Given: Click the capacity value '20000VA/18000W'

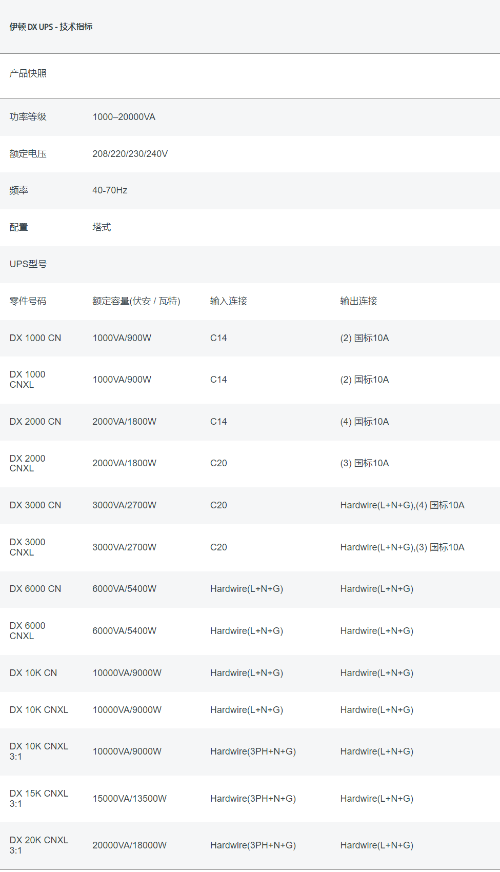Looking at the screenshot, I should [x=130, y=845].
